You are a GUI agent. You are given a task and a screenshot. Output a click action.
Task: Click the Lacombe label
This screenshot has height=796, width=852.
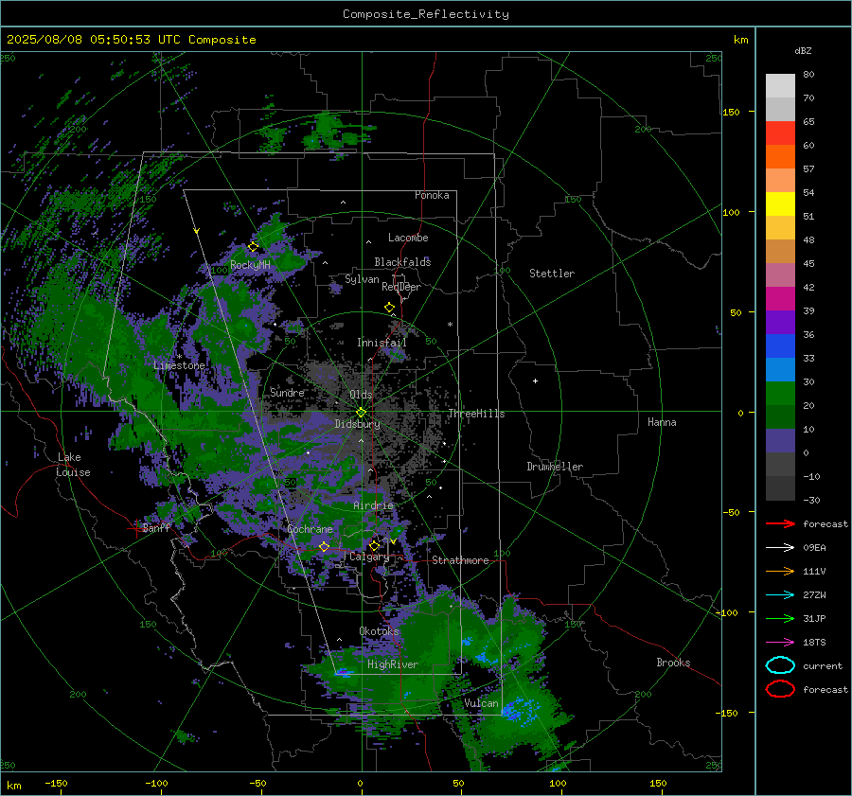click(x=408, y=238)
